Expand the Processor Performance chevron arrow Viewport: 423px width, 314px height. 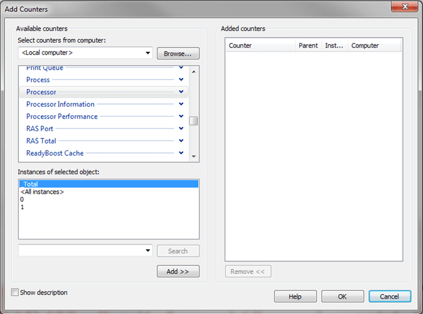(181, 117)
